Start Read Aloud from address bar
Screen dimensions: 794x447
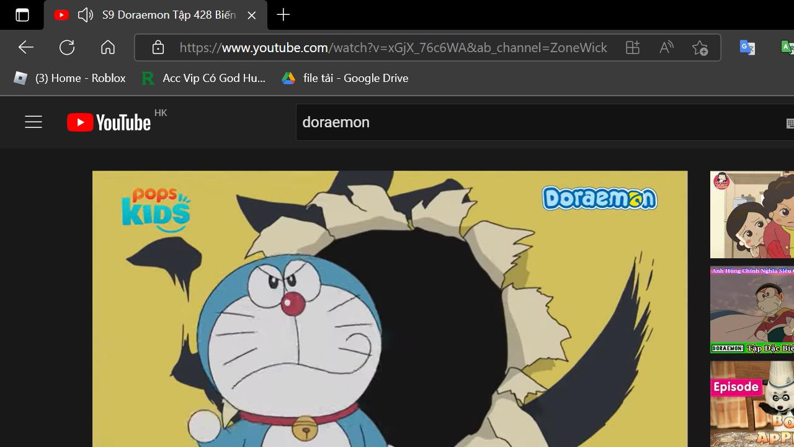[x=666, y=47]
